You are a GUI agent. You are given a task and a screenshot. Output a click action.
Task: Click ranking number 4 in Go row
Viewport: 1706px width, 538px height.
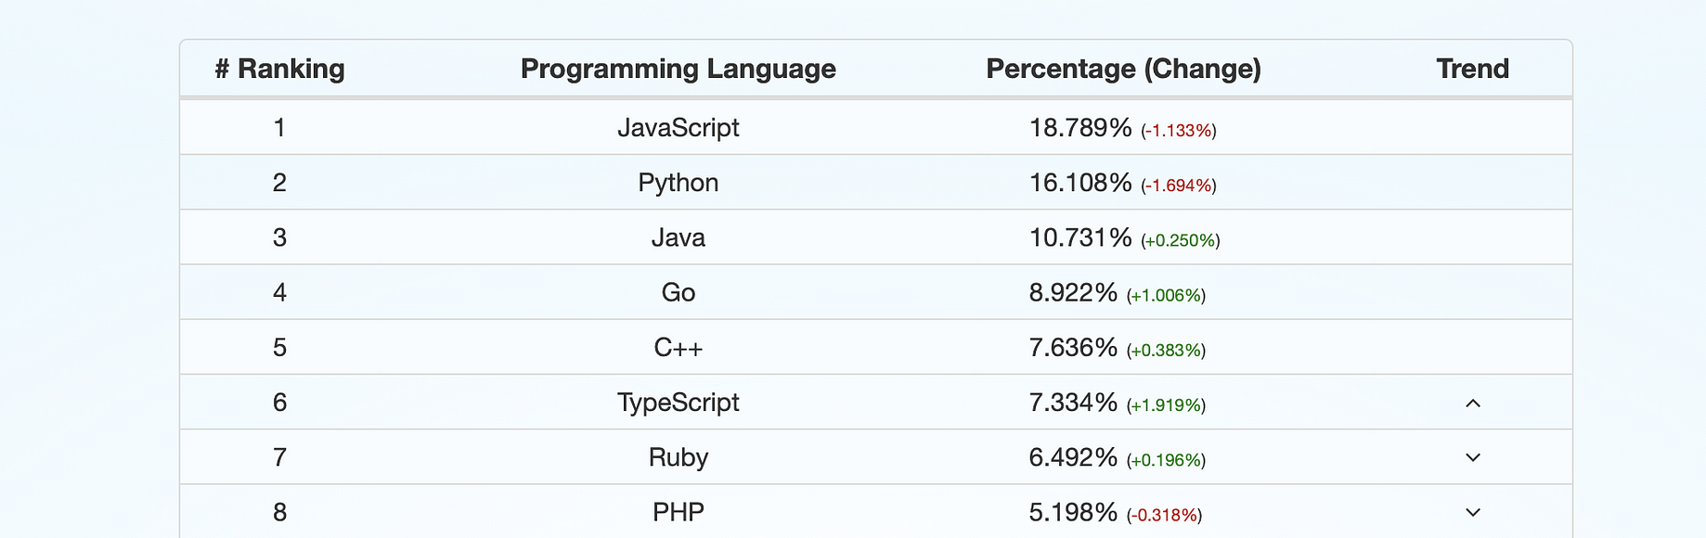(x=279, y=292)
